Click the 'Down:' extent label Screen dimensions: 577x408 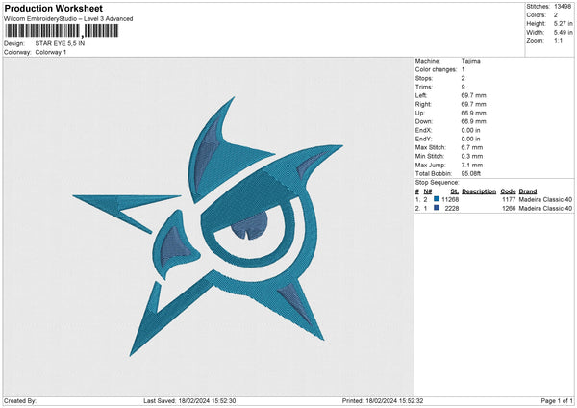[424, 121]
